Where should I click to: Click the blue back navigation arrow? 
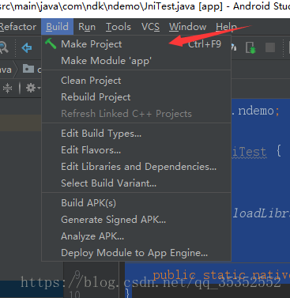pyautogui.click(x=27, y=48)
